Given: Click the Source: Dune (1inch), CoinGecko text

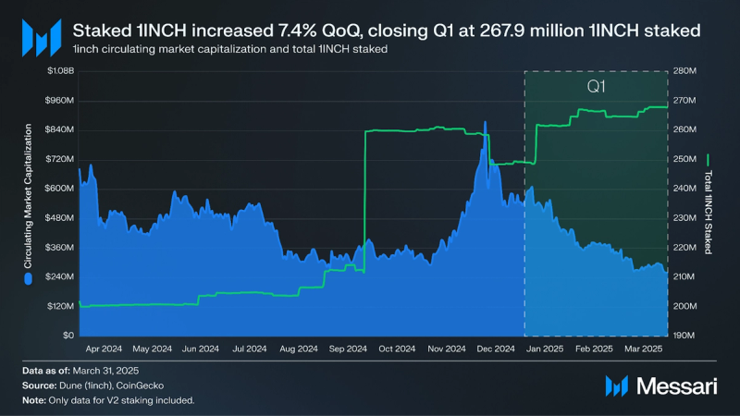Looking at the screenshot, I should click(93, 385).
